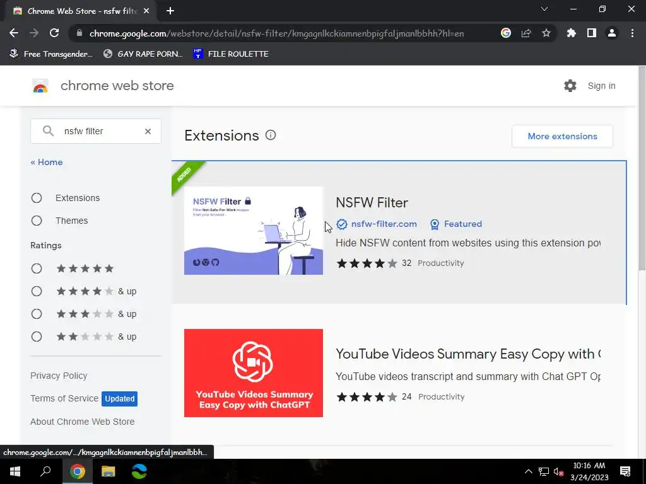
Task: Focus the nsfw filter search field
Action: pyautogui.click(x=96, y=131)
